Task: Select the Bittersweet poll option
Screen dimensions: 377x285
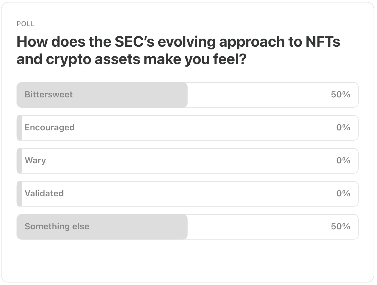Action: (x=187, y=95)
